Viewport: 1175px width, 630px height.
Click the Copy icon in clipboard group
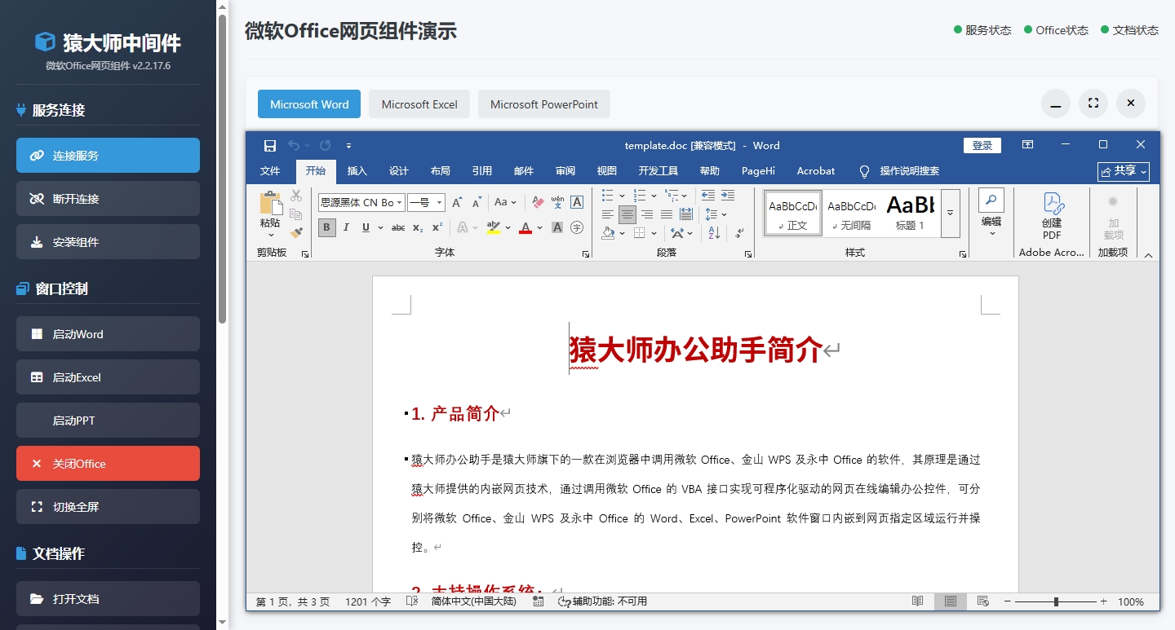(x=297, y=214)
